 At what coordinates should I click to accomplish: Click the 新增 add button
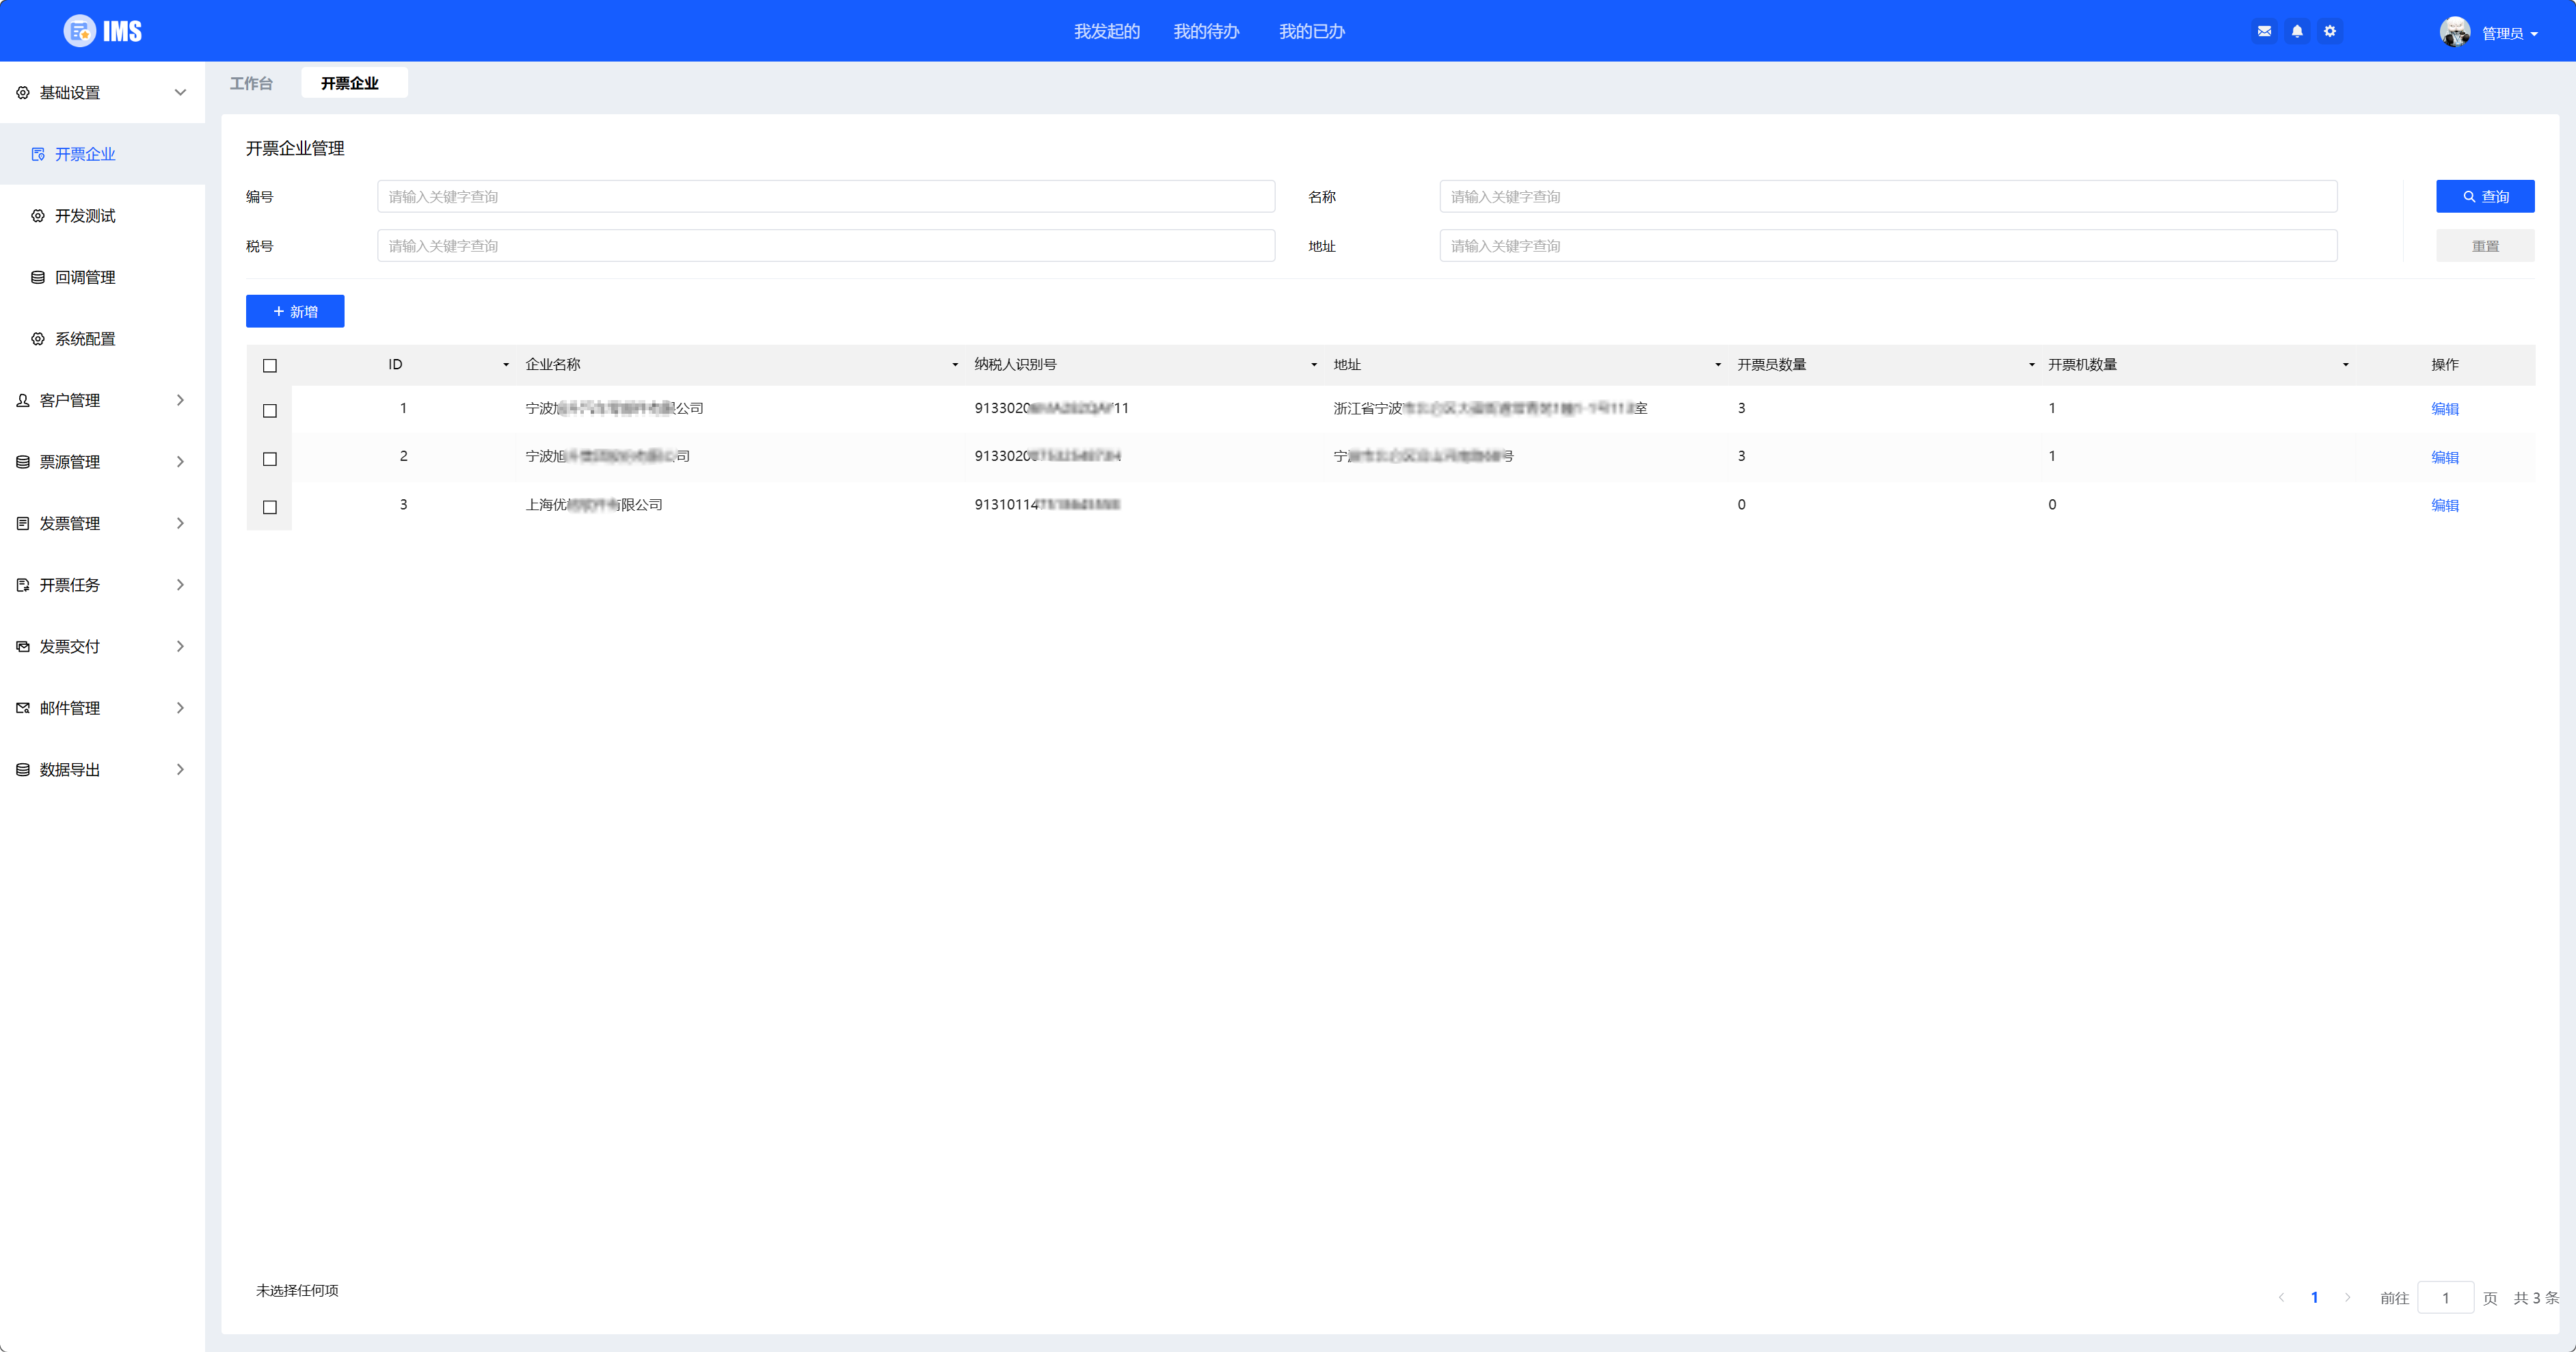pyautogui.click(x=295, y=311)
